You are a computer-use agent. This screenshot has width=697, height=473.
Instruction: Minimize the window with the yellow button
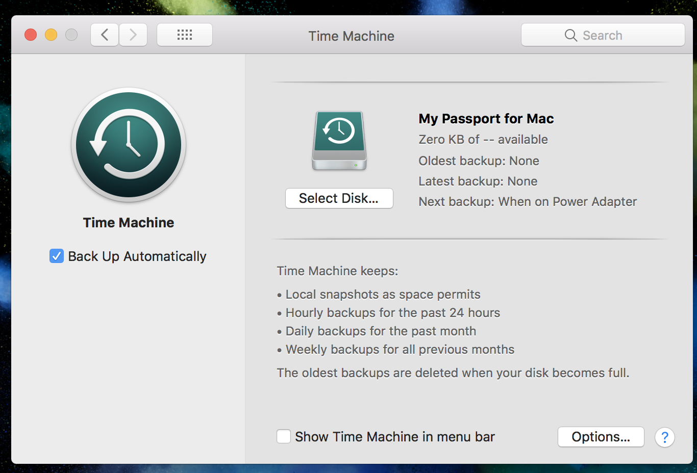point(51,35)
